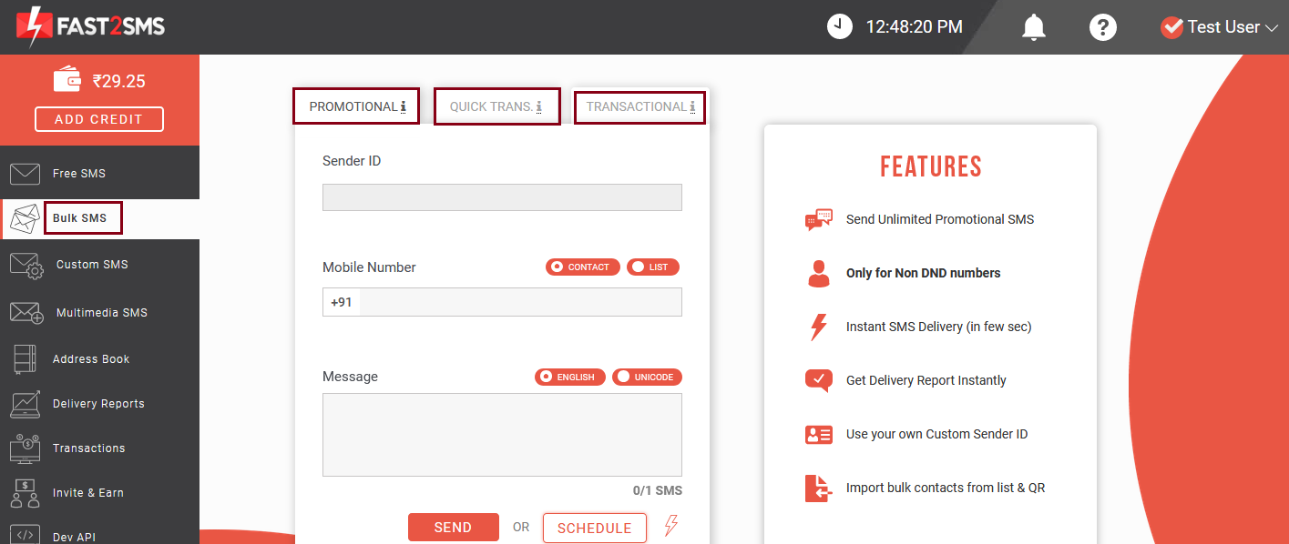Click the red checkmark user badge
Image resolution: width=1289 pixels, height=544 pixels.
(x=1171, y=27)
